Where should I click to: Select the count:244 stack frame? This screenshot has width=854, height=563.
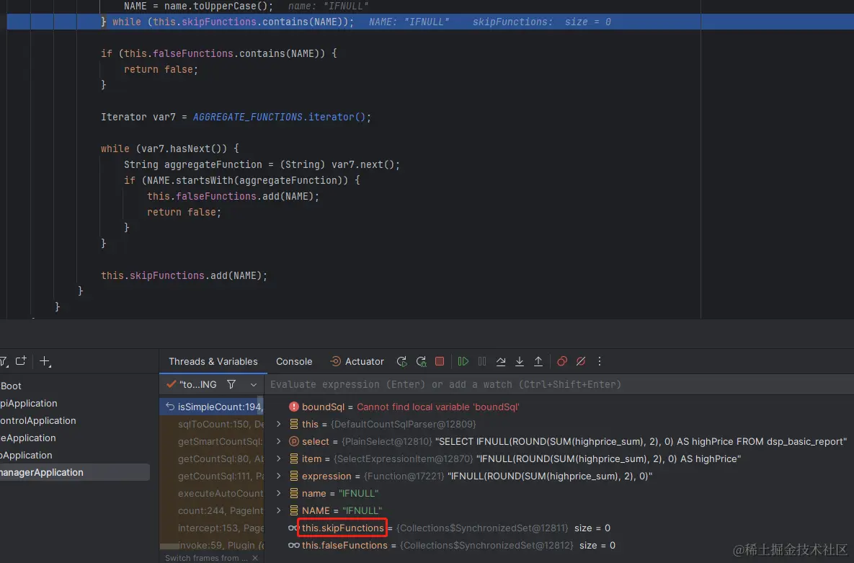pyautogui.click(x=212, y=510)
